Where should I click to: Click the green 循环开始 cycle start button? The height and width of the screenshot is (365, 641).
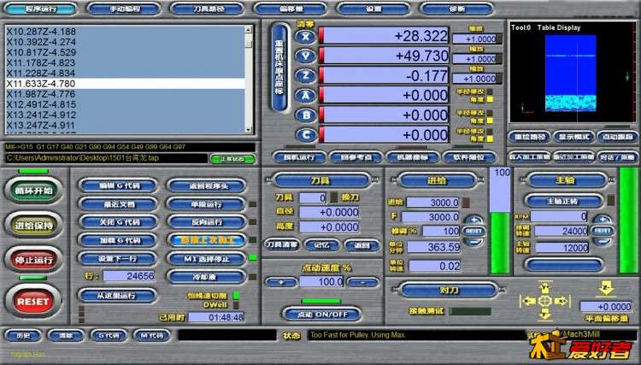(x=33, y=191)
